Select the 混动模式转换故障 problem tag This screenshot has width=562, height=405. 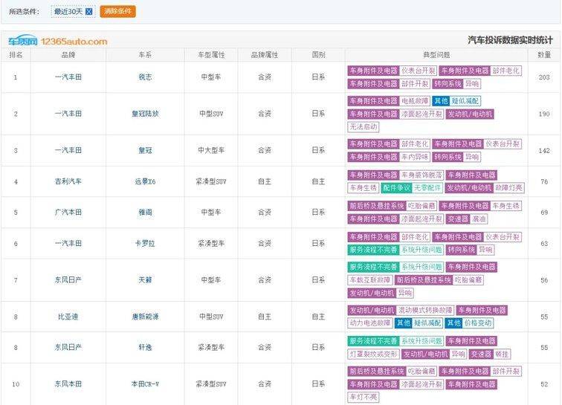424,310
